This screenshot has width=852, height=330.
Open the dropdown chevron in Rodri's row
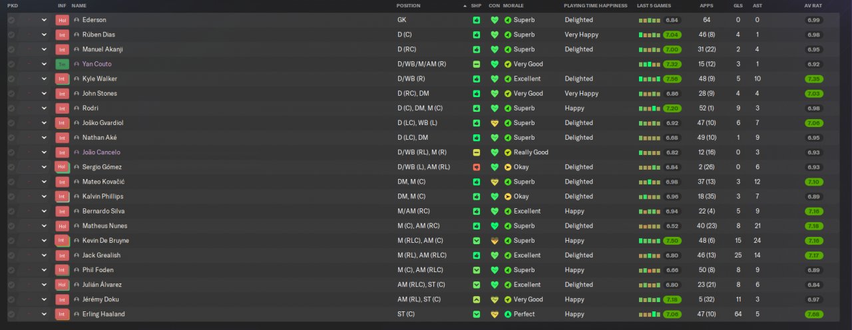(x=45, y=108)
